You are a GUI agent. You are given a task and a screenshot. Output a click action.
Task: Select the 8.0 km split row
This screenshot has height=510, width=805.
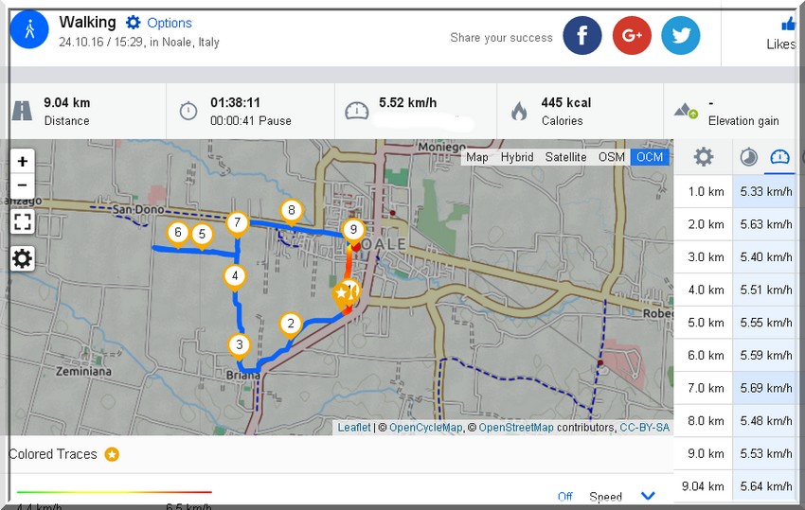tap(735, 421)
